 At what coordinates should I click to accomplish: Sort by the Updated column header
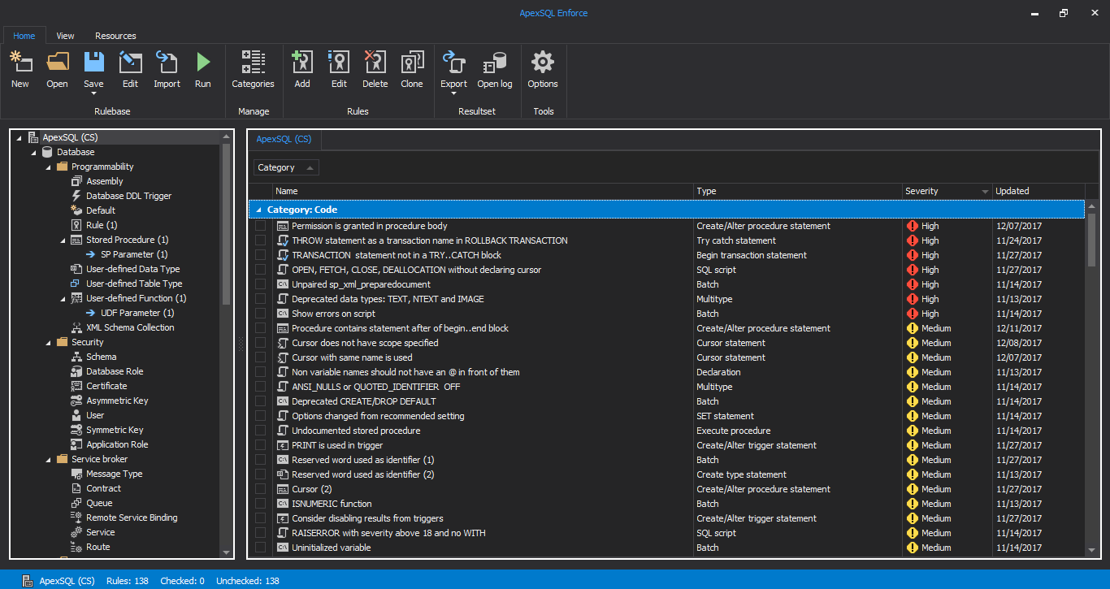click(1038, 191)
